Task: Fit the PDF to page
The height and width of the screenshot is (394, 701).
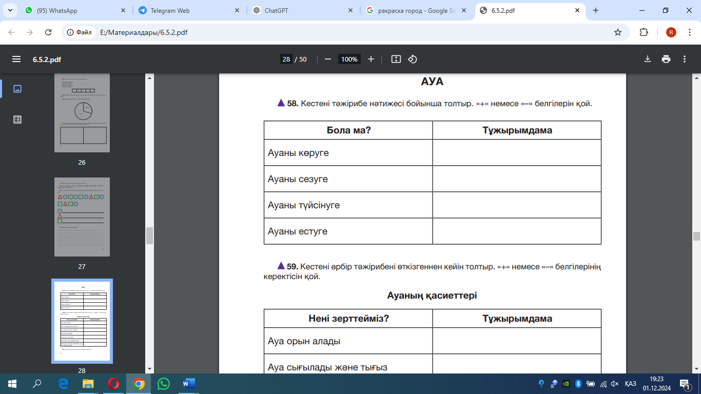Action: [396, 59]
